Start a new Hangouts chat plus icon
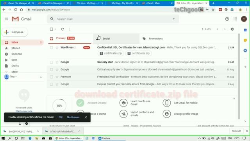250x141 pixels. pos(41,77)
